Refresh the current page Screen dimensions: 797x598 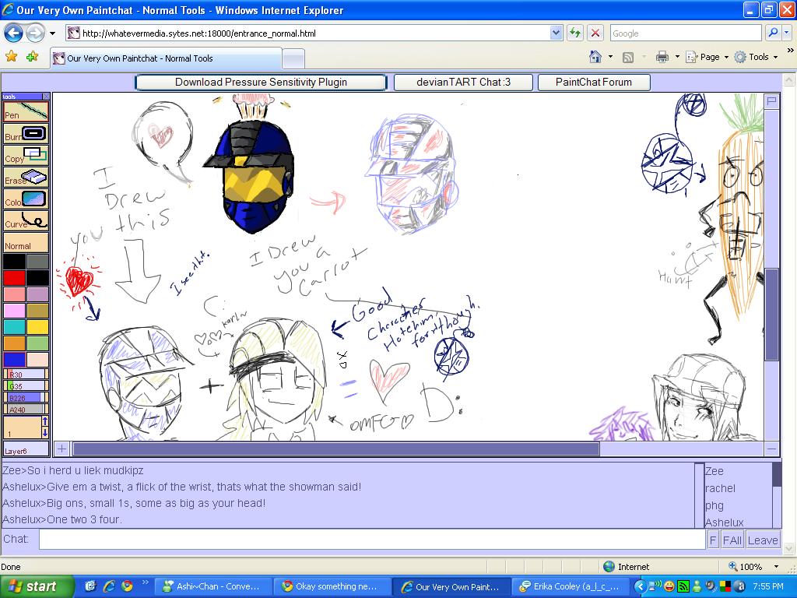574,32
